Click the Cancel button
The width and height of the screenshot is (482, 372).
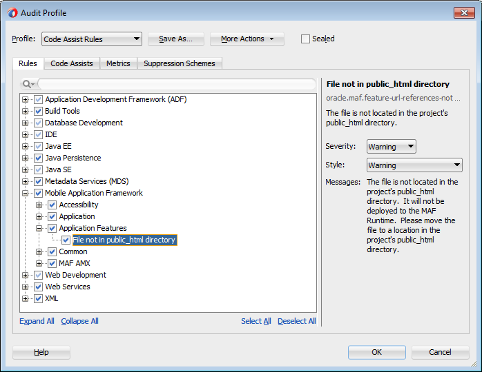tap(440, 352)
